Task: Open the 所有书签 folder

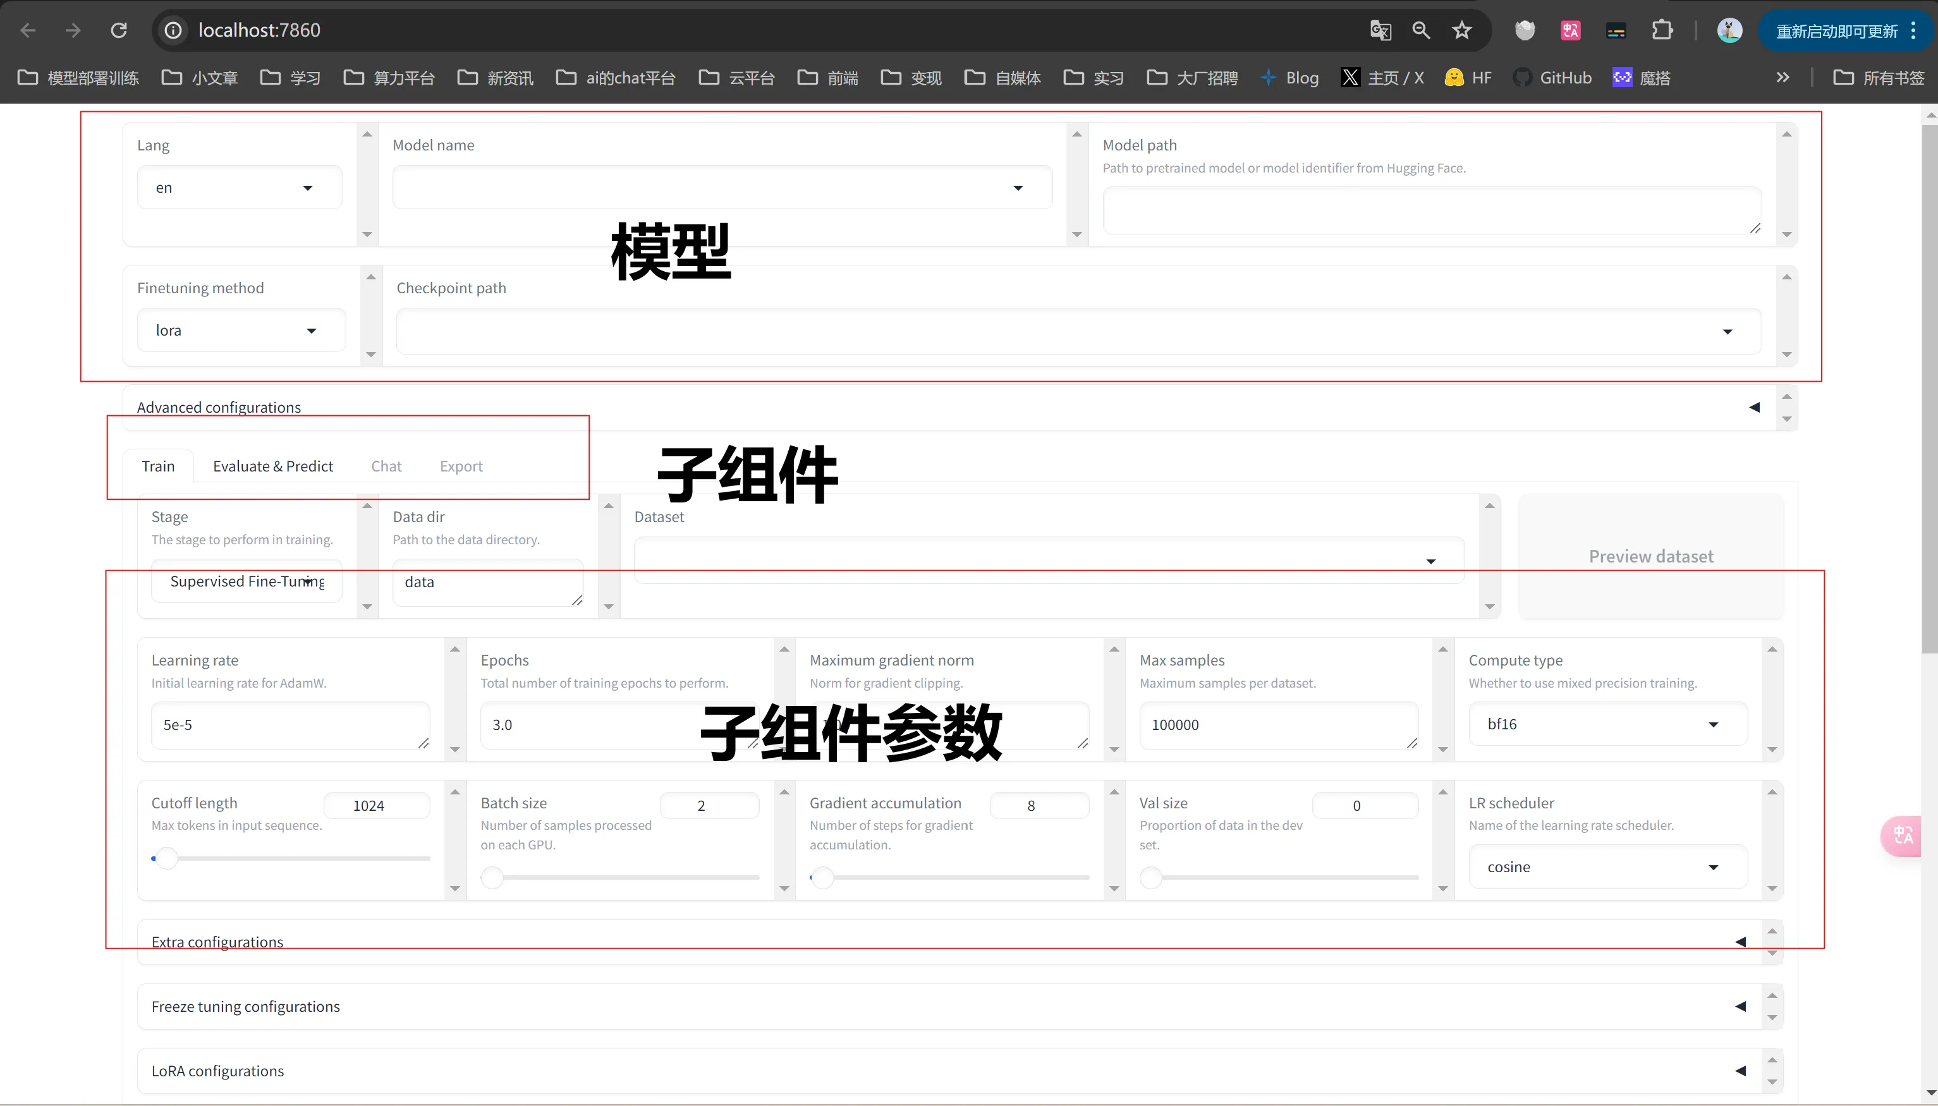Action: pyautogui.click(x=1879, y=78)
